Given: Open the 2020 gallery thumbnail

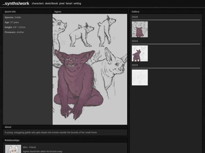Looking at the screenshot, I should click(140, 29).
